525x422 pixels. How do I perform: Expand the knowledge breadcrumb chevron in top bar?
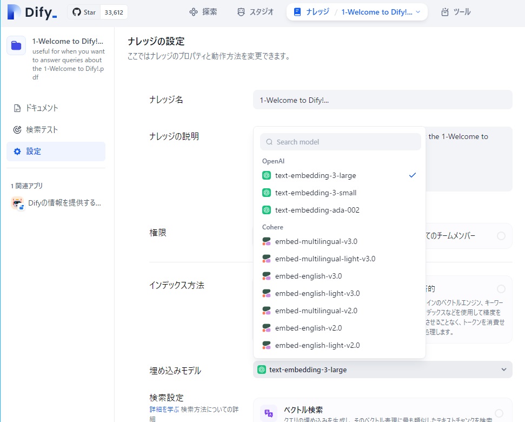pos(418,12)
